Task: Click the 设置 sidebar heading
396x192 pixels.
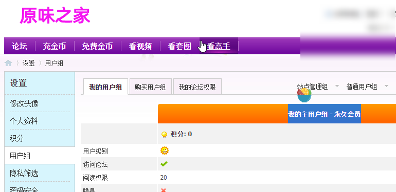Action: pos(18,83)
